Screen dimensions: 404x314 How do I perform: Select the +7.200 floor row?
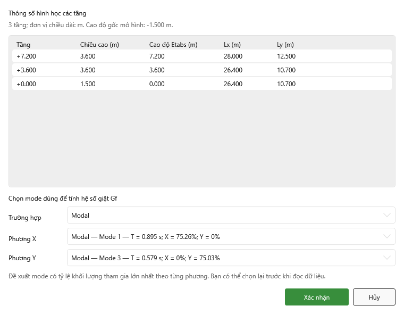[202, 56]
